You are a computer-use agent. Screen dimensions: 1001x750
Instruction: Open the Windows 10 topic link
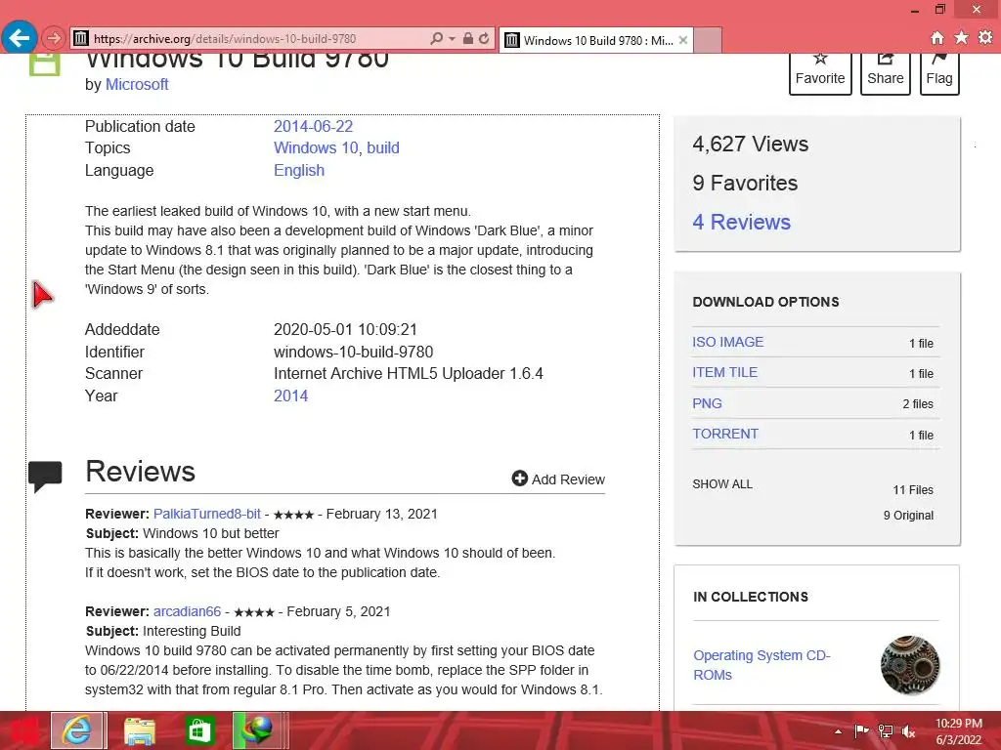click(316, 148)
